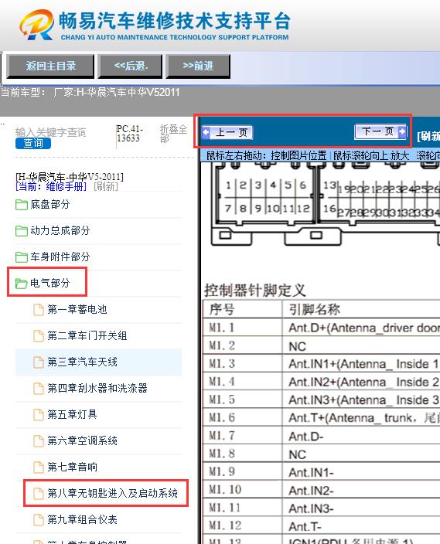The width and height of the screenshot is (440, 544).
Task: Select the 厂家:H-华晨汽车中华V52011 vehicle text
Action: tap(116, 92)
